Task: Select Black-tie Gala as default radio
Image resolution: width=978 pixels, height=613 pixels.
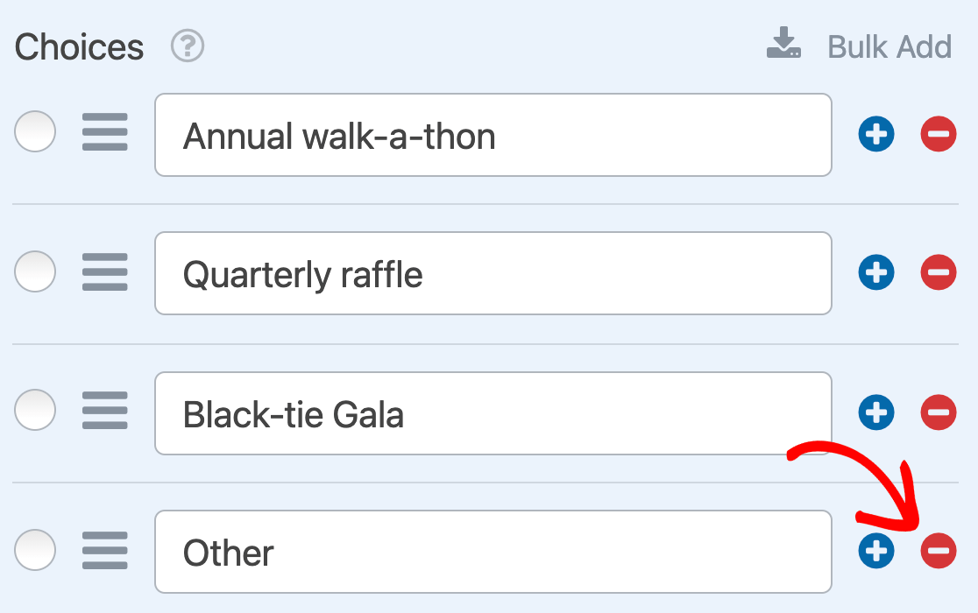Action: pyautogui.click(x=35, y=410)
